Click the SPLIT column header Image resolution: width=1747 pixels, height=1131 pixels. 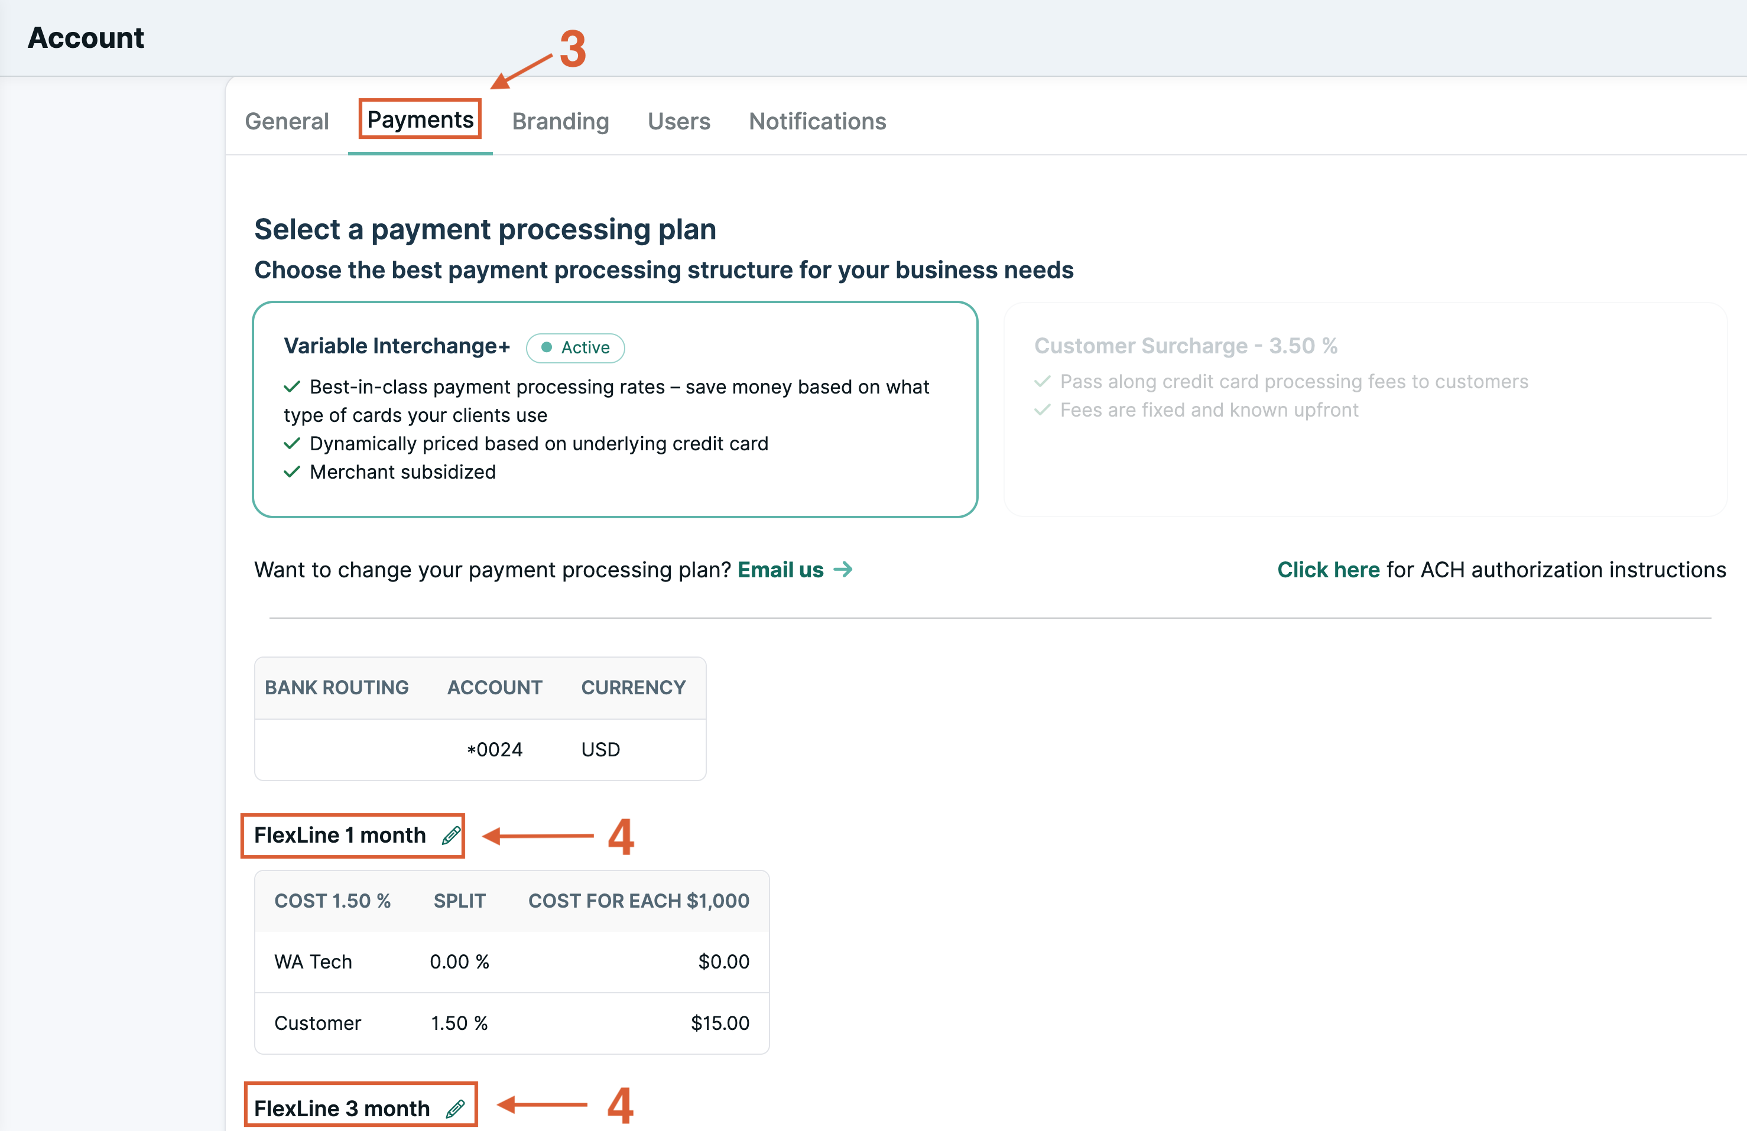460,901
